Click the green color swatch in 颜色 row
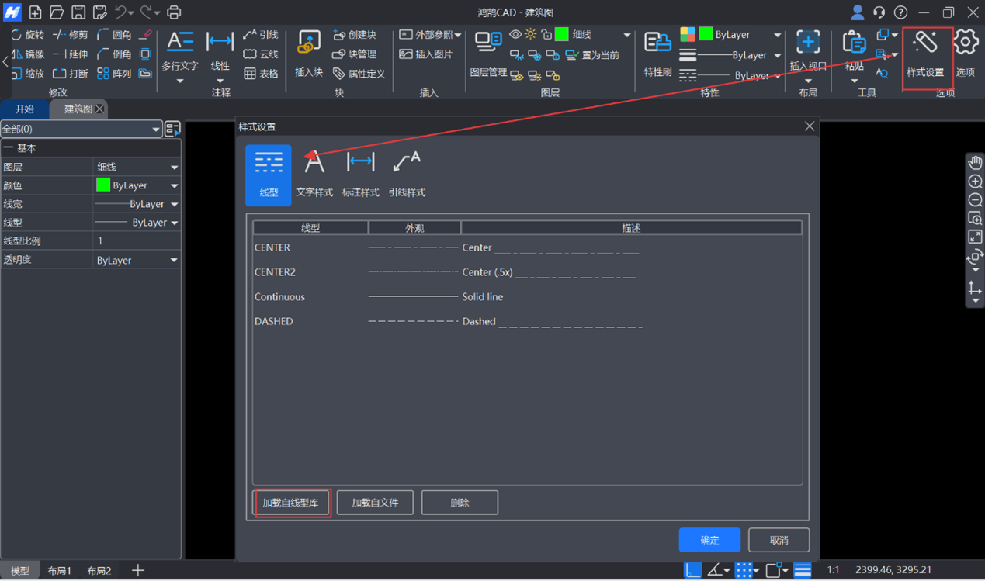Screen dimensions: 985x581 tap(103, 185)
